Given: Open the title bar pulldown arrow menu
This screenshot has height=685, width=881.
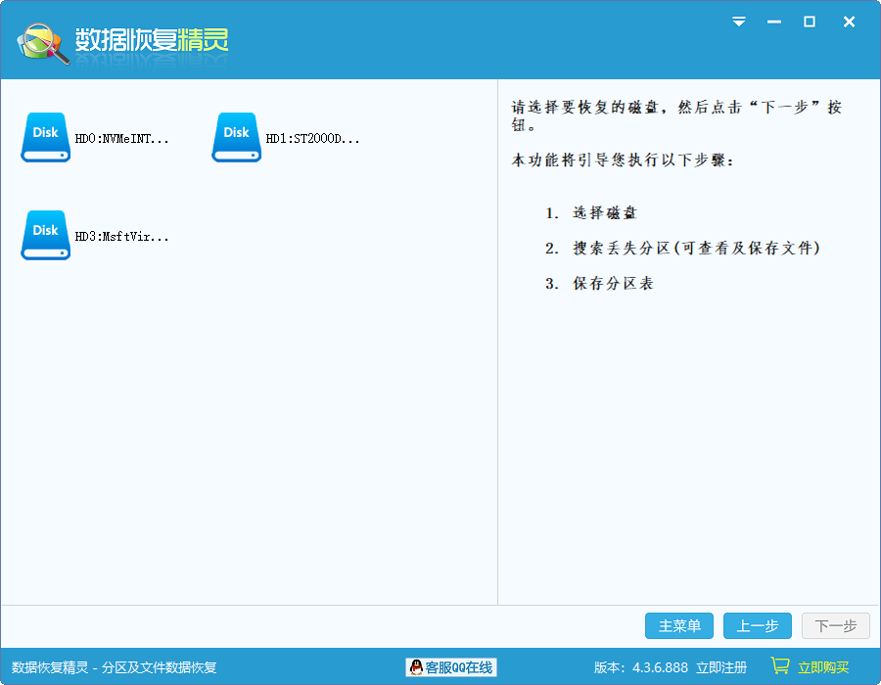Looking at the screenshot, I should click(738, 22).
